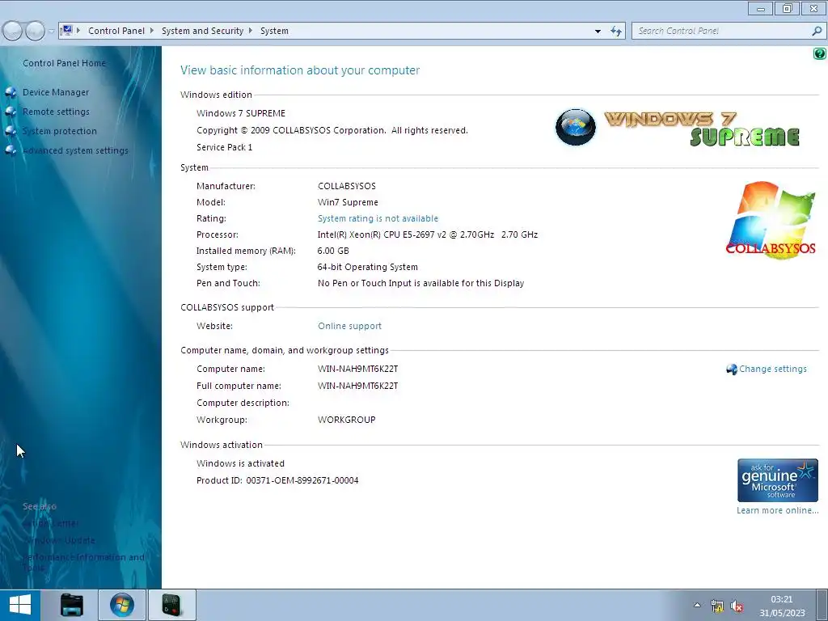
Task: Expand the arrow before Control Panel breadcrumb
Action: [78, 31]
